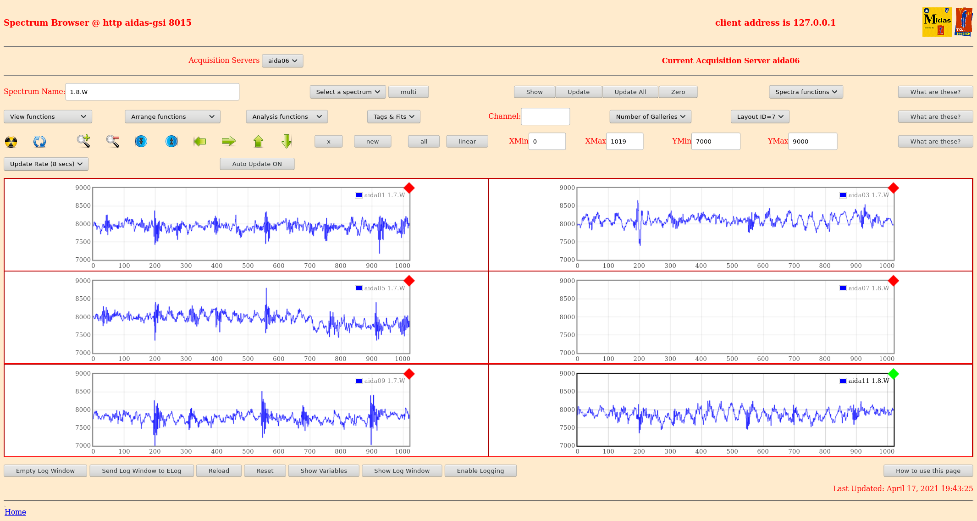Click the blue aida01 1.7.W legend swatch
977x521 pixels.
click(x=359, y=195)
